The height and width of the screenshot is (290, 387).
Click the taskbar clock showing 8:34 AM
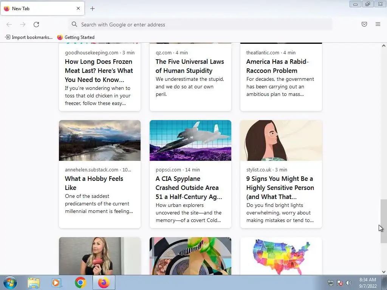[x=368, y=283]
